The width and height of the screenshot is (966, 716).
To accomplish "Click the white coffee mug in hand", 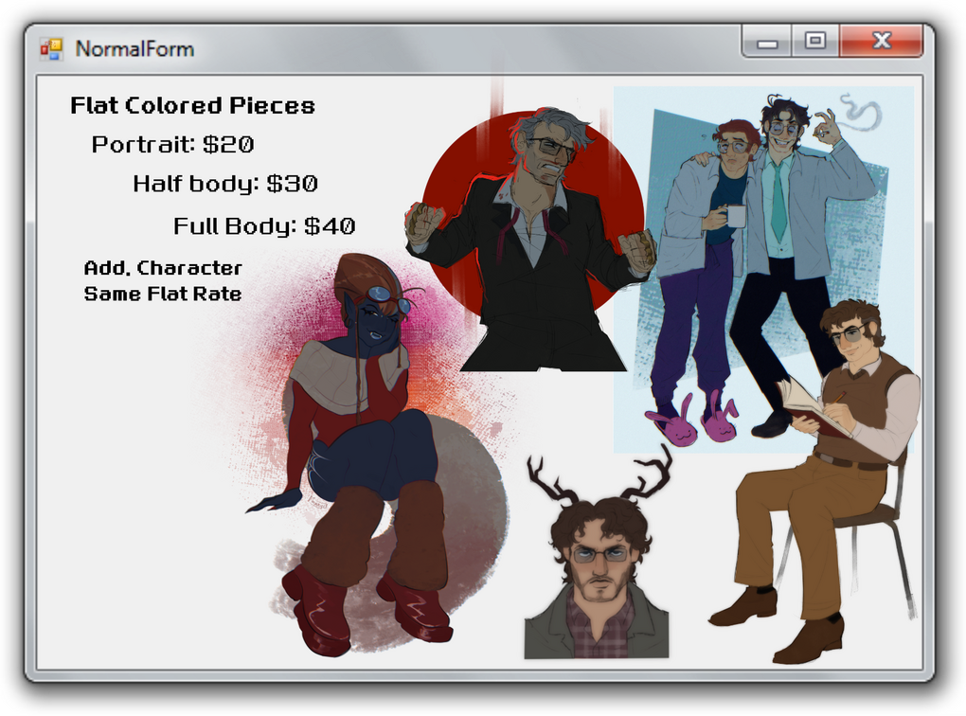I will pos(732,217).
